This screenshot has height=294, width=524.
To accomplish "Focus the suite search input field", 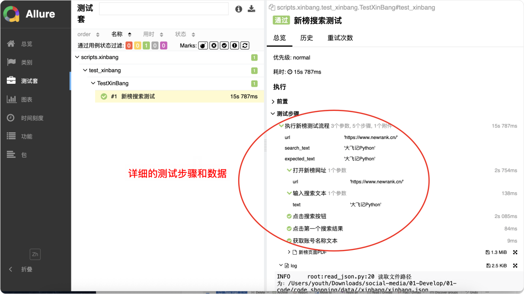I will [164, 9].
